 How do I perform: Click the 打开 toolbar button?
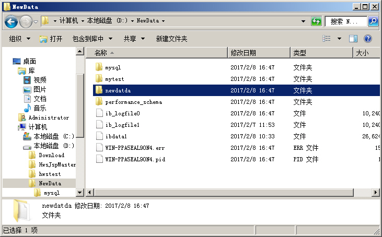[51, 39]
